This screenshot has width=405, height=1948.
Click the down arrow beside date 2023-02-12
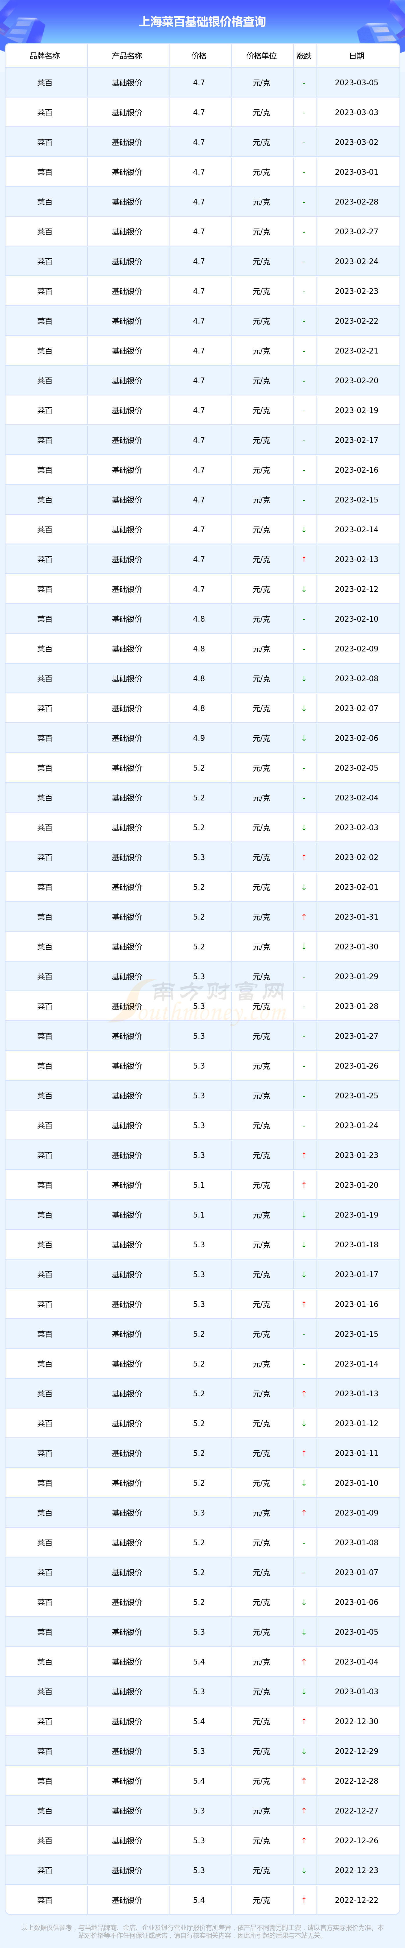(x=304, y=589)
